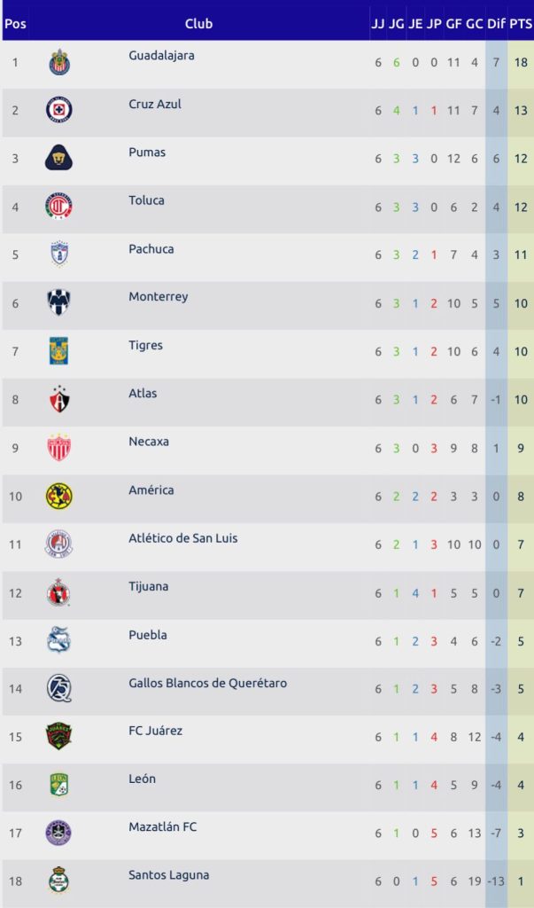
Task: Click Atlético de San Luis team name
Action: (x=183, y=538)
